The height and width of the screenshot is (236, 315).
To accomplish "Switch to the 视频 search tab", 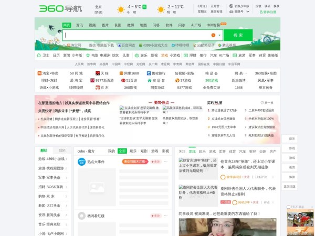I will pyautogui.click(x=92, y=25).
